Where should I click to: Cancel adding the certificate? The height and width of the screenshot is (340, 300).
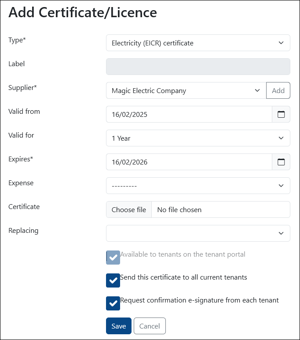pyautogui.click(x=150, y=326)
